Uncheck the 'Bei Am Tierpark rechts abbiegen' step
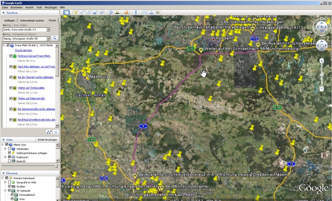The image size is (332, 201). tap(11, 77)
